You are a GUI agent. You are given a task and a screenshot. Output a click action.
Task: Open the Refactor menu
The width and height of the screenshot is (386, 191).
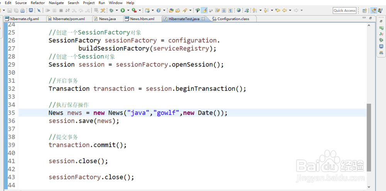38,3
